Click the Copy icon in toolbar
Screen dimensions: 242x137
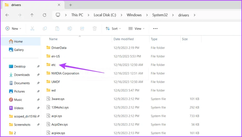pos(45,28)
